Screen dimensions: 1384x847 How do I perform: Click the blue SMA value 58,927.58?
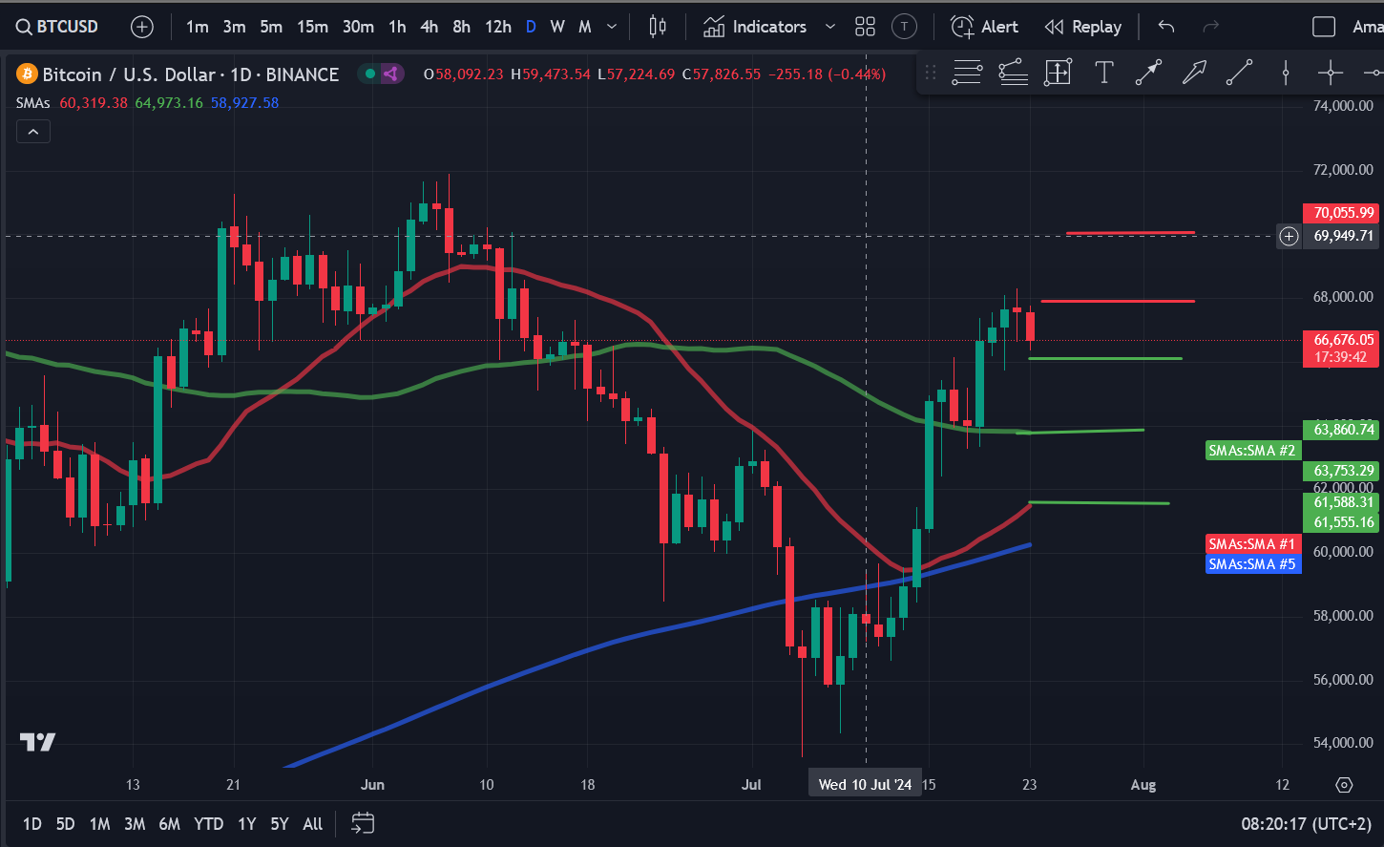[x=244, y=102]
